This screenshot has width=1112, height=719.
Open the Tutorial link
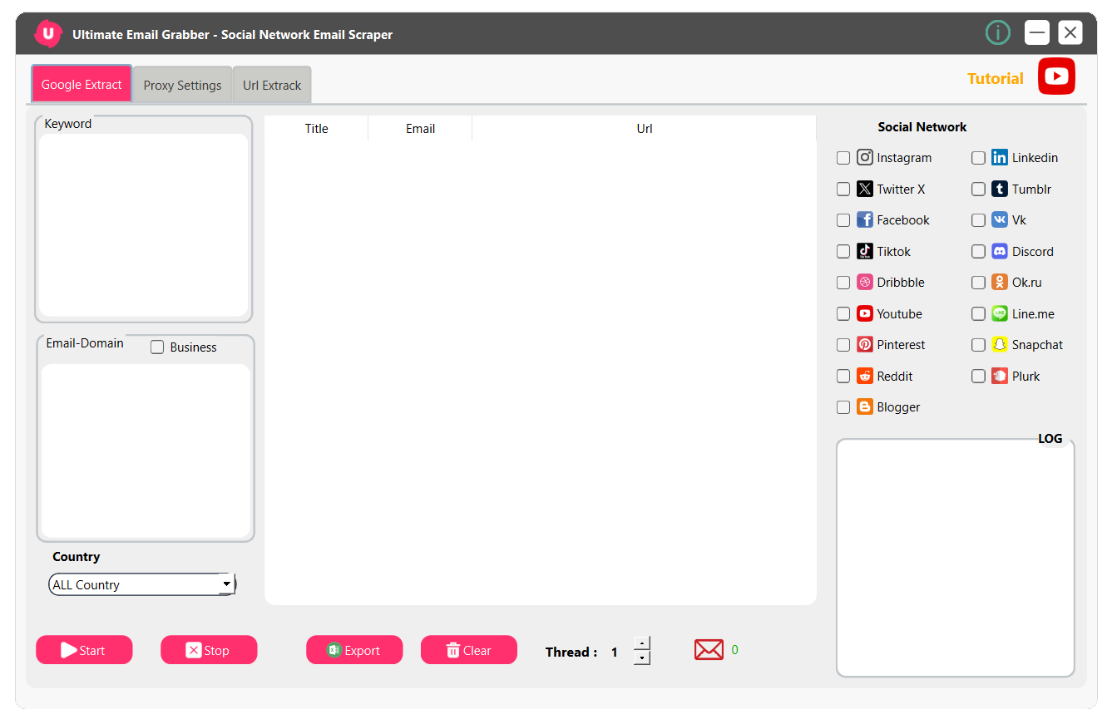click(x=996, y=78)
